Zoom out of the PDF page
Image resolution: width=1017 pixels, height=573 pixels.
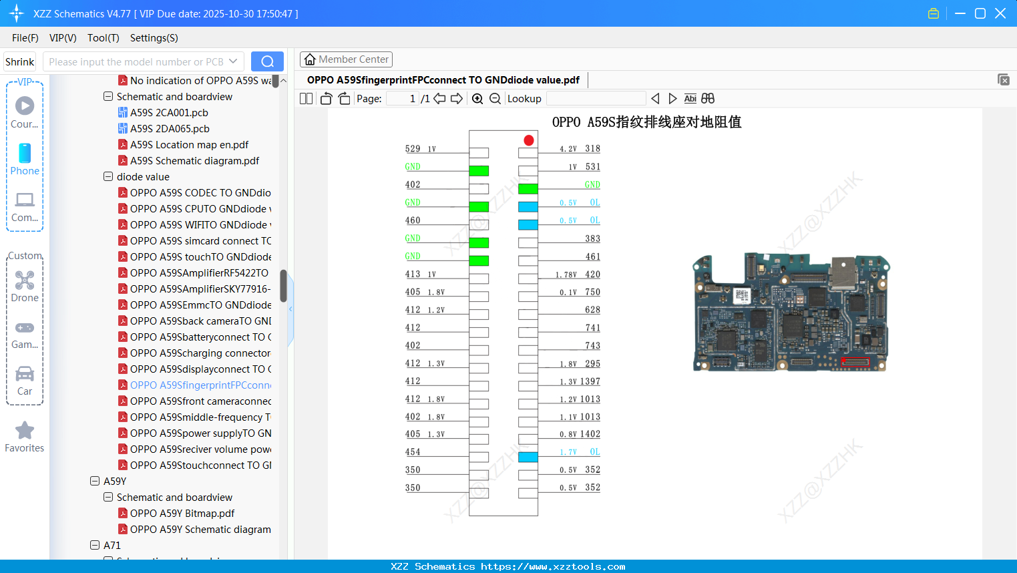point(495,98)
